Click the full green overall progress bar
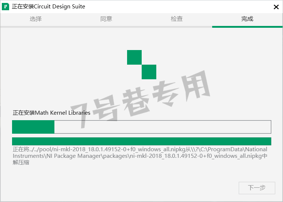Image resolution: width=283 pixels, height=202 pixels. [x=142, y=141]
